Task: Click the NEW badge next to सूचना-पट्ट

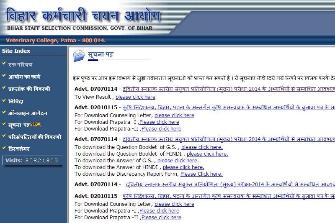Action: pyautogui.click(x=36, y=125)
